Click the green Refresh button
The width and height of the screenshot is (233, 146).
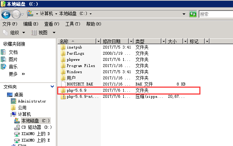click(x=193, y=14)
